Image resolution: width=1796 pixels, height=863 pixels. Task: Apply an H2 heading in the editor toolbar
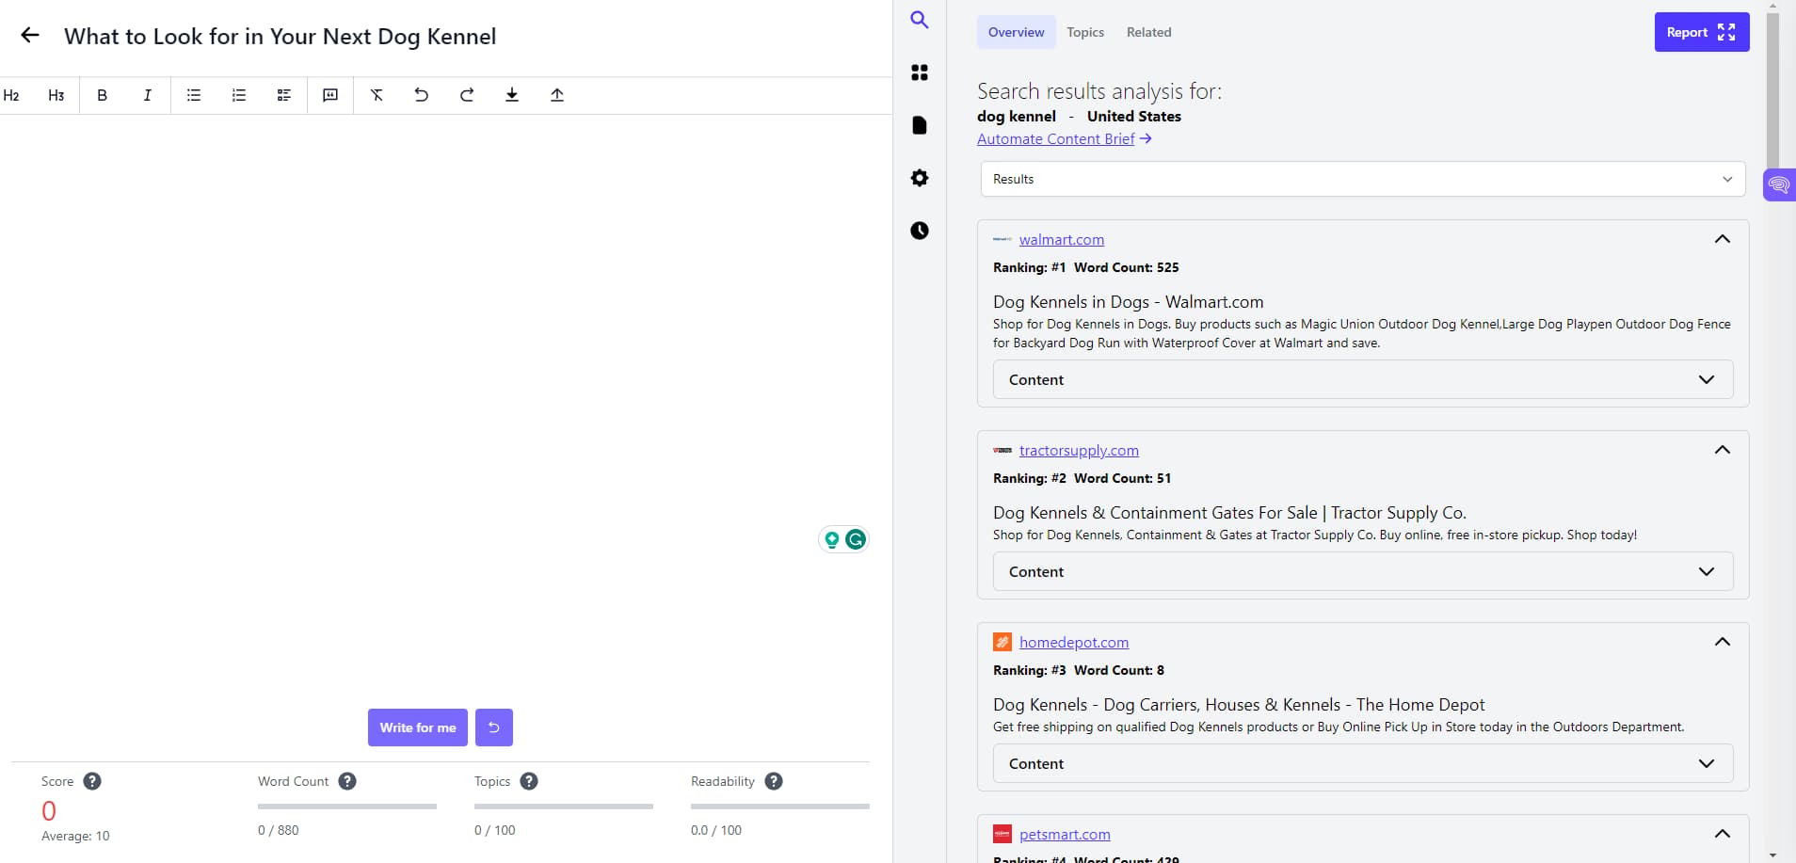12,95
